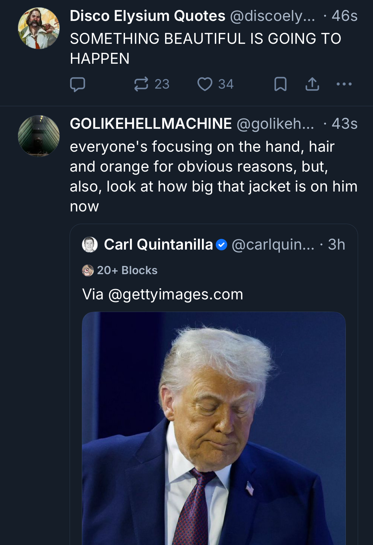Tap the @discoely handle
373x545 pixels.
[x=273, y=16]
